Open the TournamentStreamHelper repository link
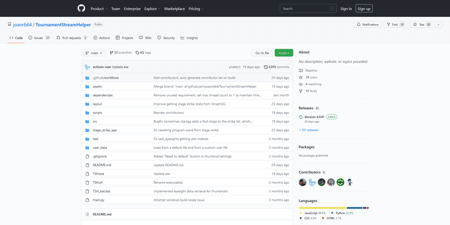Viewport: 450px width, 225px height. (63, 25)
